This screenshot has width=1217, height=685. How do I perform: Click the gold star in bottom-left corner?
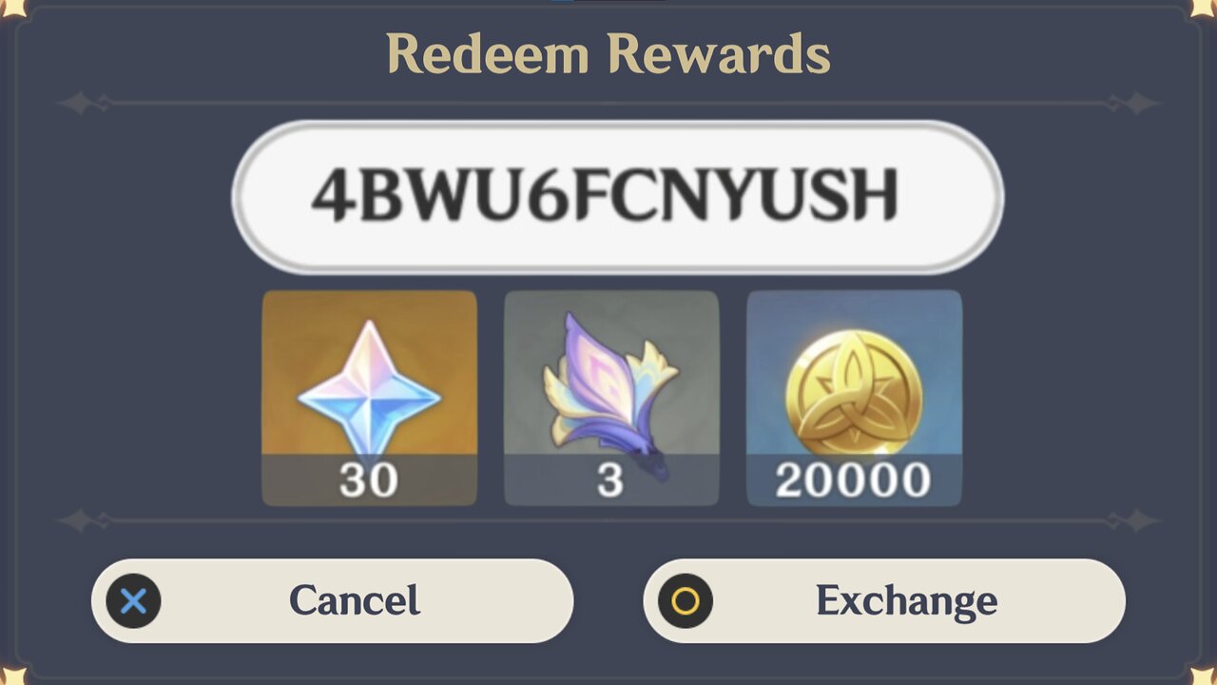click(x=11, y=675)
